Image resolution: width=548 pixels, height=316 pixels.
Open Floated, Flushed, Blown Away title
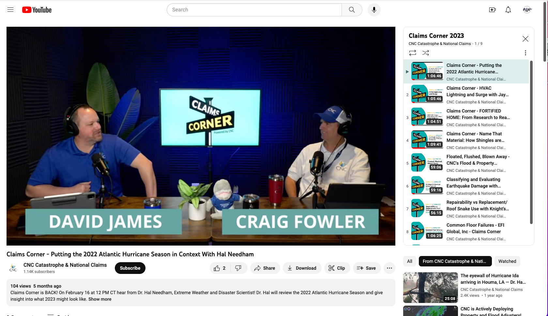[x=478, y=160]
